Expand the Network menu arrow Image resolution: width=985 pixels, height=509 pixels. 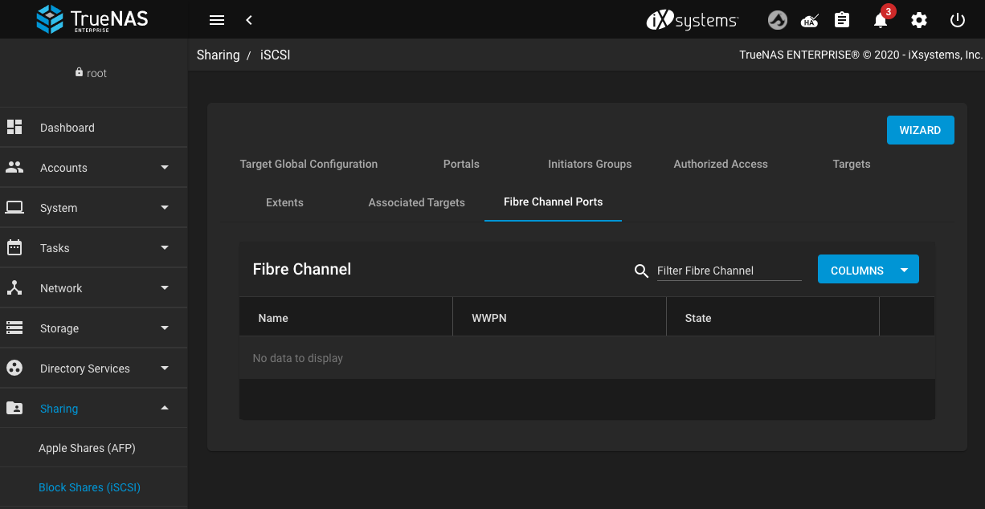point(165,287)
